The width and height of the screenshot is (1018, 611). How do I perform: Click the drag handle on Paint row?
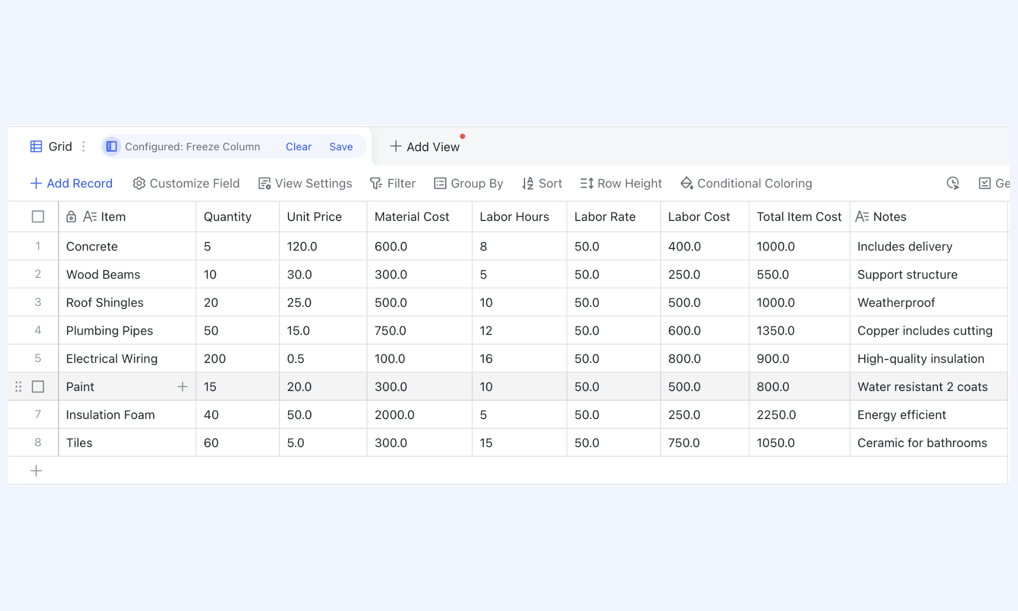pos(18,387)
